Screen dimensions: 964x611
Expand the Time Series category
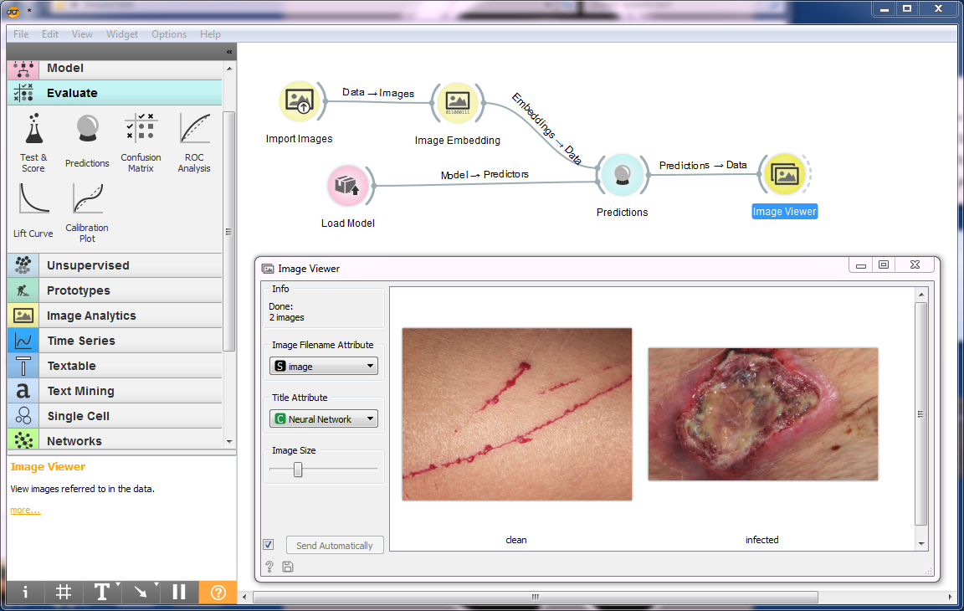point(115,341)
